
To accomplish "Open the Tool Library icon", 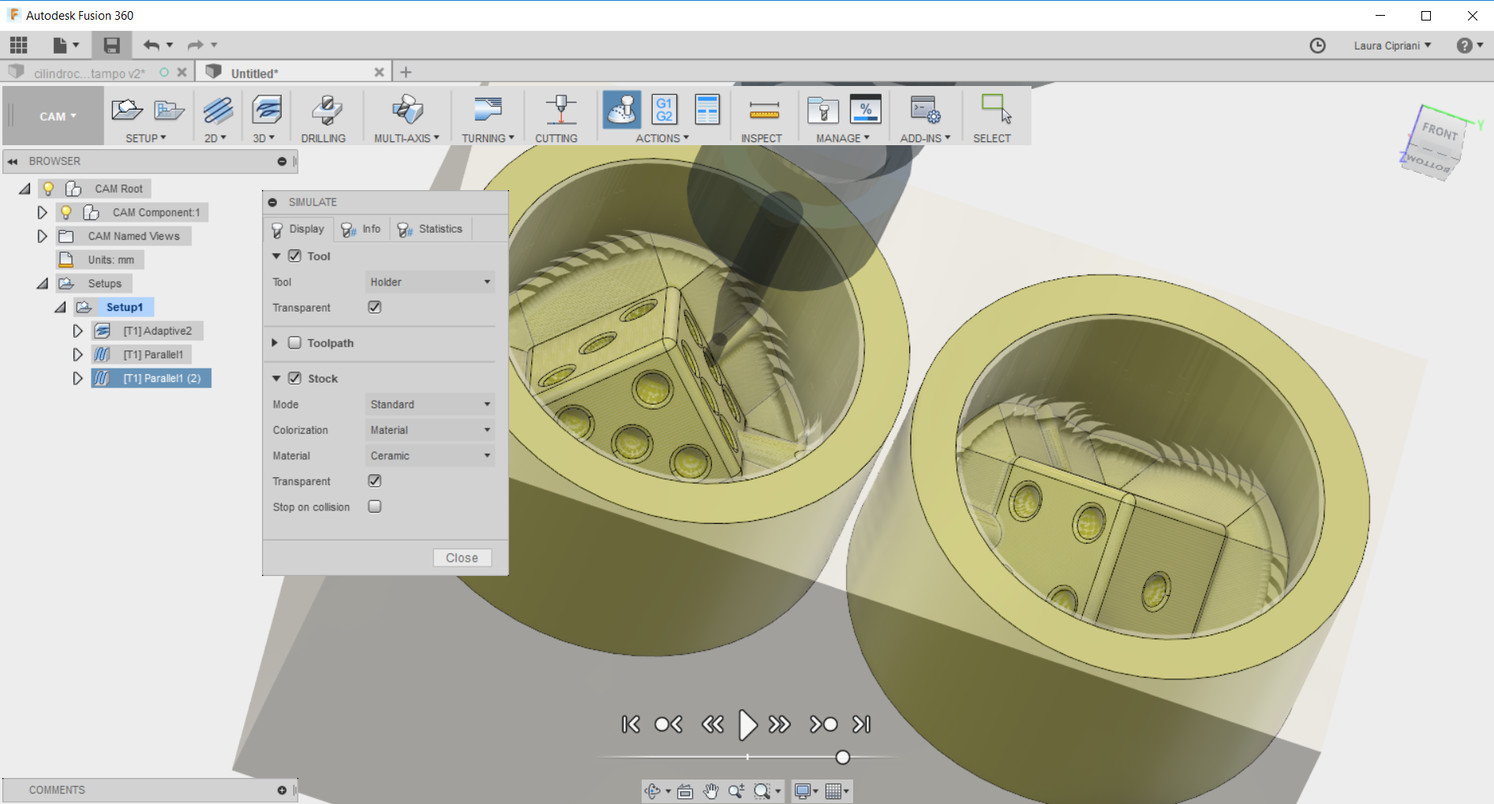I will [x=822, y=110].
